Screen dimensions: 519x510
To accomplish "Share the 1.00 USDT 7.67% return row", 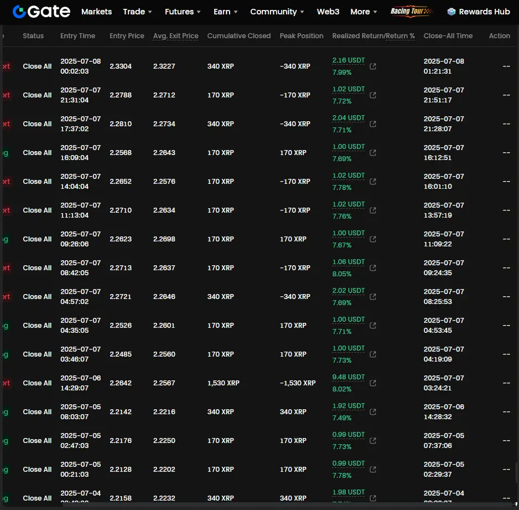I will (x=373, y=239).
